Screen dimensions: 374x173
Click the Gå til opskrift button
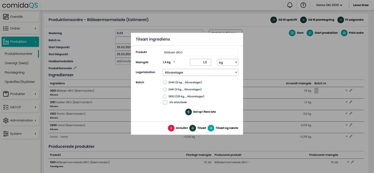(x=284, y=20)
